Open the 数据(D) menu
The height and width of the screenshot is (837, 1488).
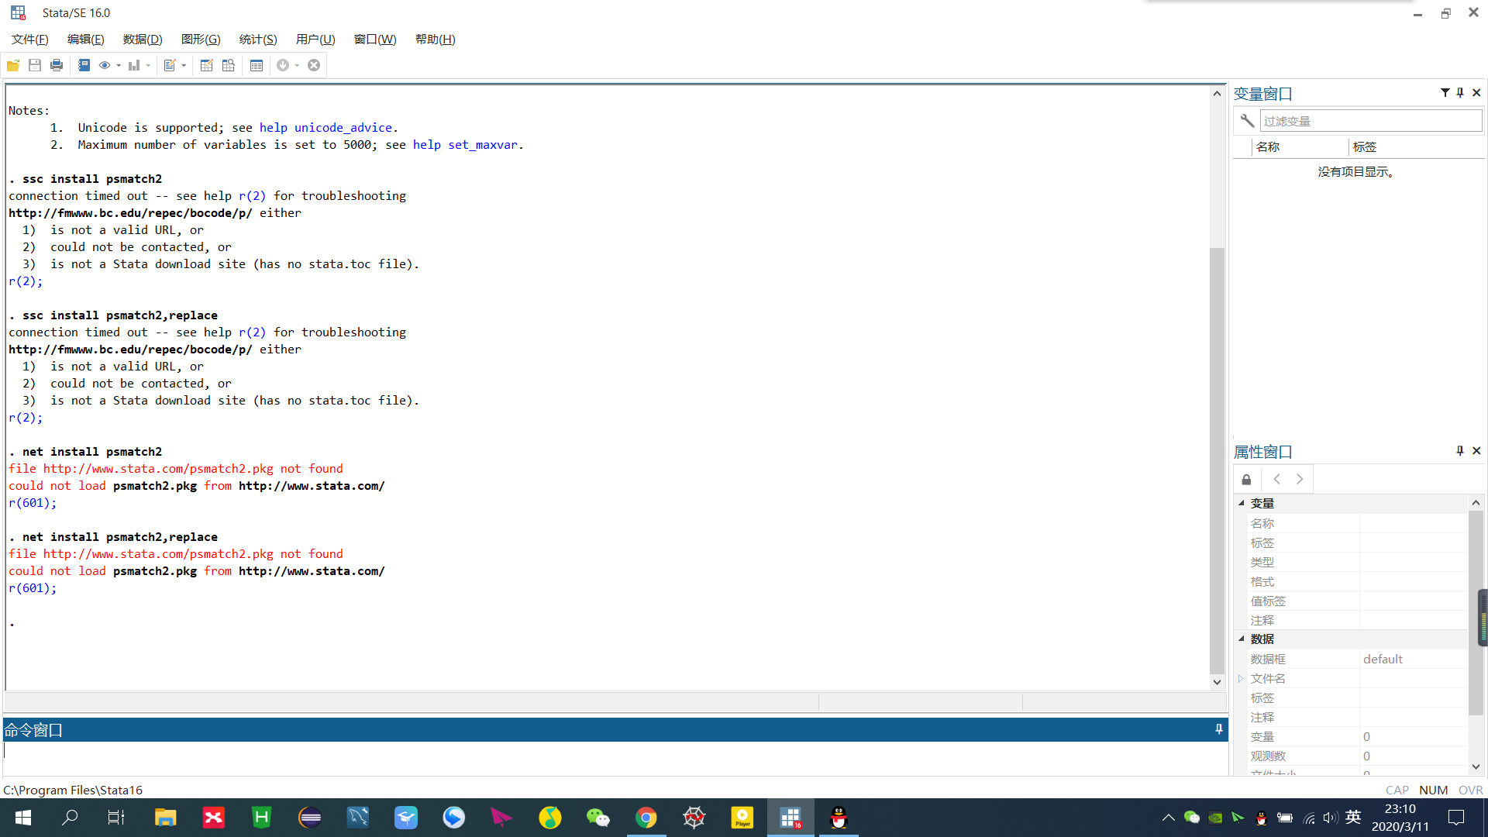[143, 40]
